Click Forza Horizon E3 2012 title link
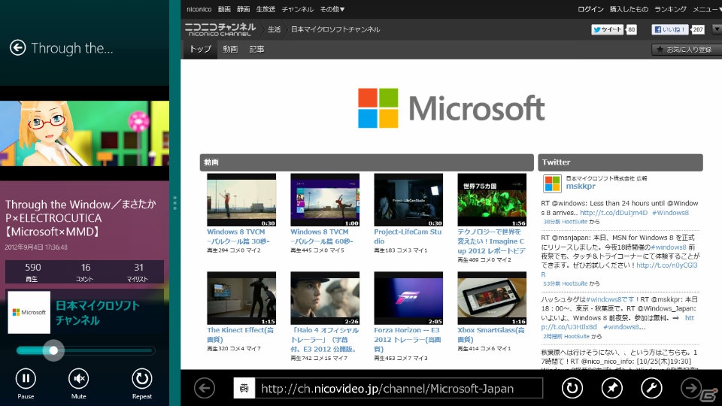Viewport: 722px width, 406px height. point(407,340)
